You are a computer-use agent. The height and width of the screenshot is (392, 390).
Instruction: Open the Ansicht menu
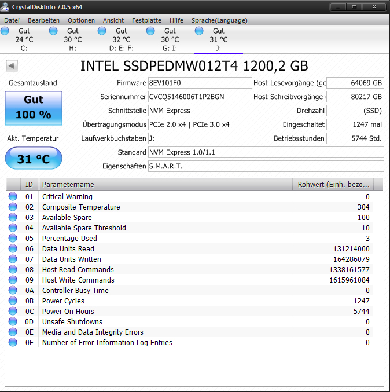[113, 20]
